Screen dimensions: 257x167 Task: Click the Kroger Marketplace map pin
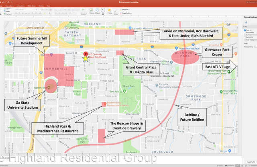pyautogui.click(x=176, y=48)
